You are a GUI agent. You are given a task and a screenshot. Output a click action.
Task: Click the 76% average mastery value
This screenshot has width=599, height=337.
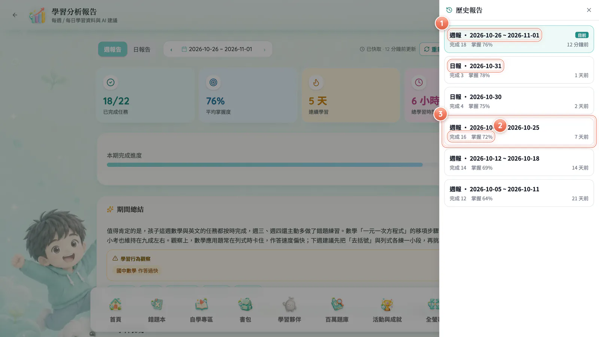[215, 101]
